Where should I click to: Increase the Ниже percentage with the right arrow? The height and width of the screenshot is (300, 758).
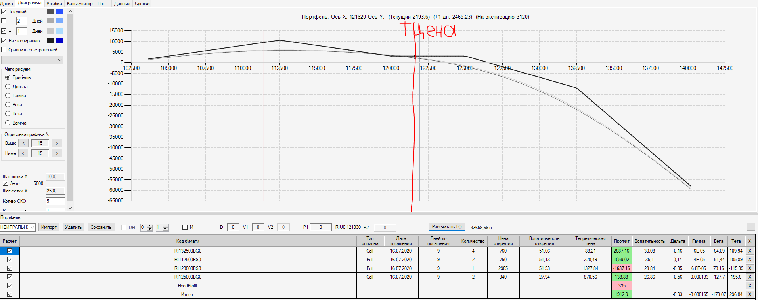coord(57,153)
